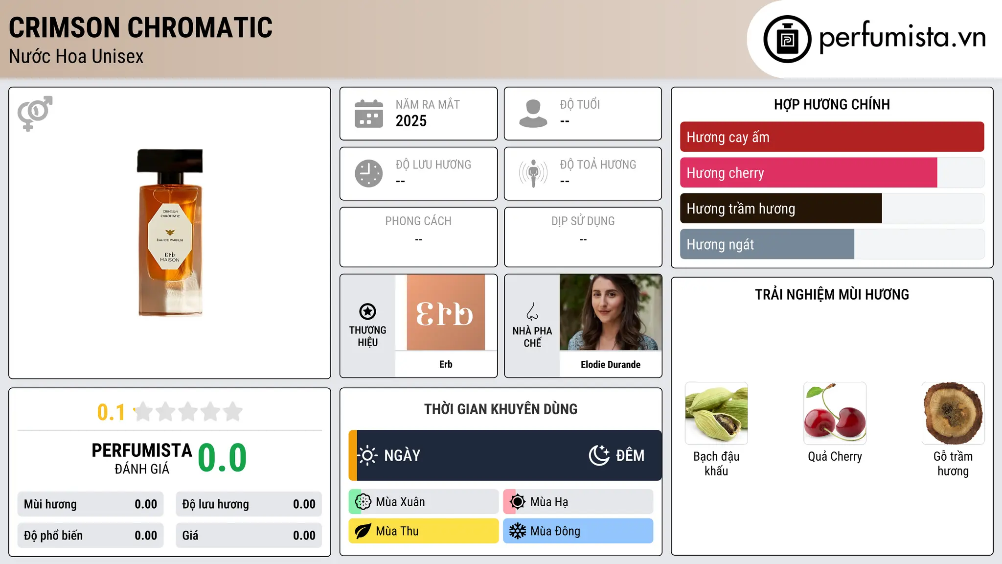Click the flower icon for Mùa Xuân
Viewport: 1002px width, 564px height.
(x=363, y=502)
